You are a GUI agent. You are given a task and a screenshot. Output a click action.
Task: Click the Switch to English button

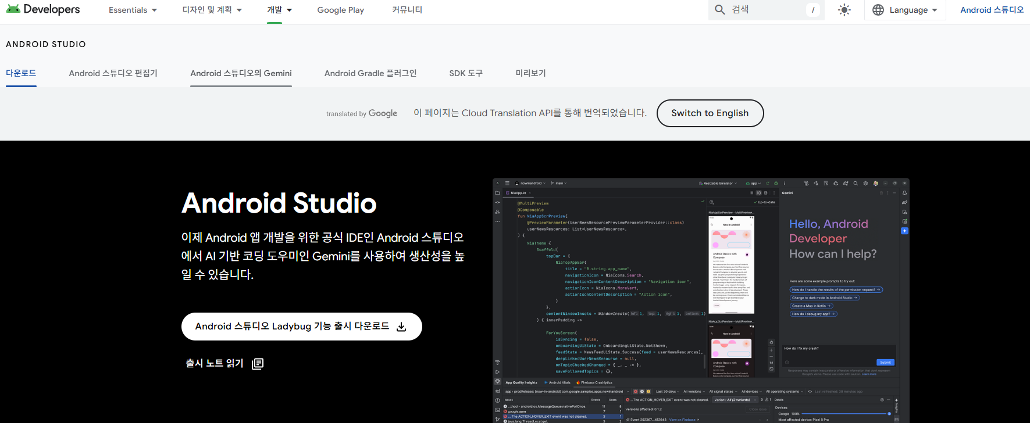(x=710, y=113)
